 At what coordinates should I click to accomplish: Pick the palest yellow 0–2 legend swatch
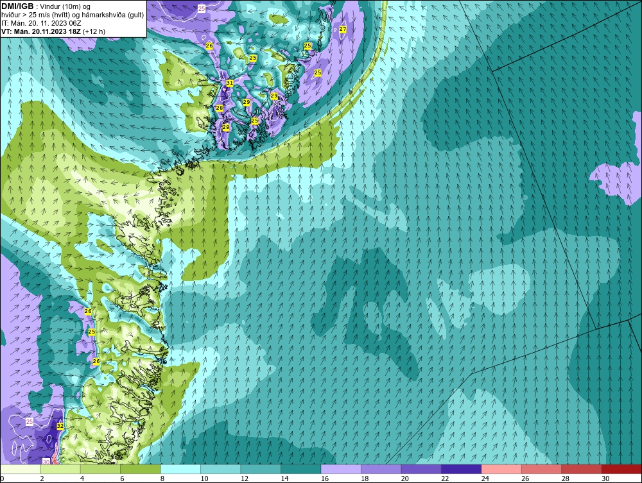click(20, 469)
